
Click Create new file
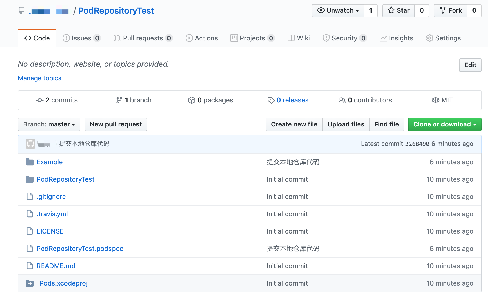coord(294,124)
